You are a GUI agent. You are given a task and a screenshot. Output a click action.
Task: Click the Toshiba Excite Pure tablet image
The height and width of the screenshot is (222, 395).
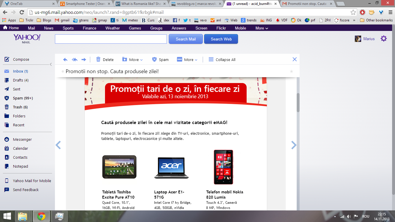(x=119, y=167)
